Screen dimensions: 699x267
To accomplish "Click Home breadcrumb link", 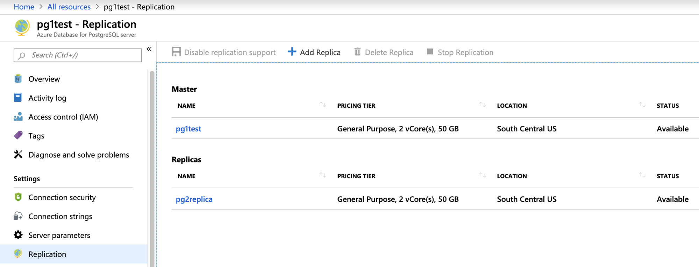I will [24, 7].
